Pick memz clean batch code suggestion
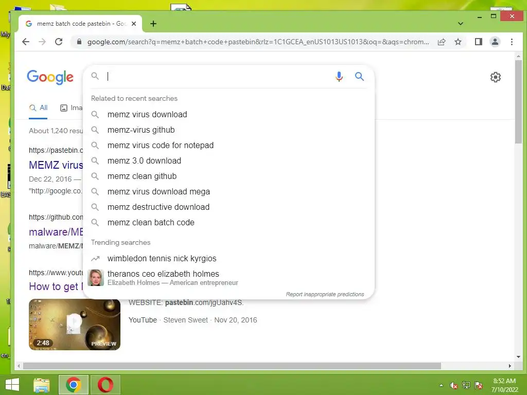 (229, 223)
